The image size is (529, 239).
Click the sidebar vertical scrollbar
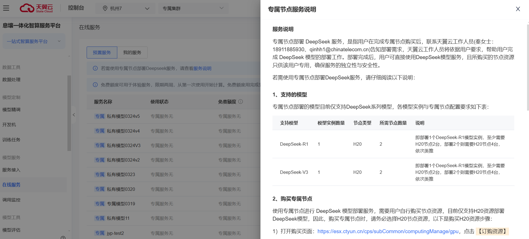pos(69,113)
